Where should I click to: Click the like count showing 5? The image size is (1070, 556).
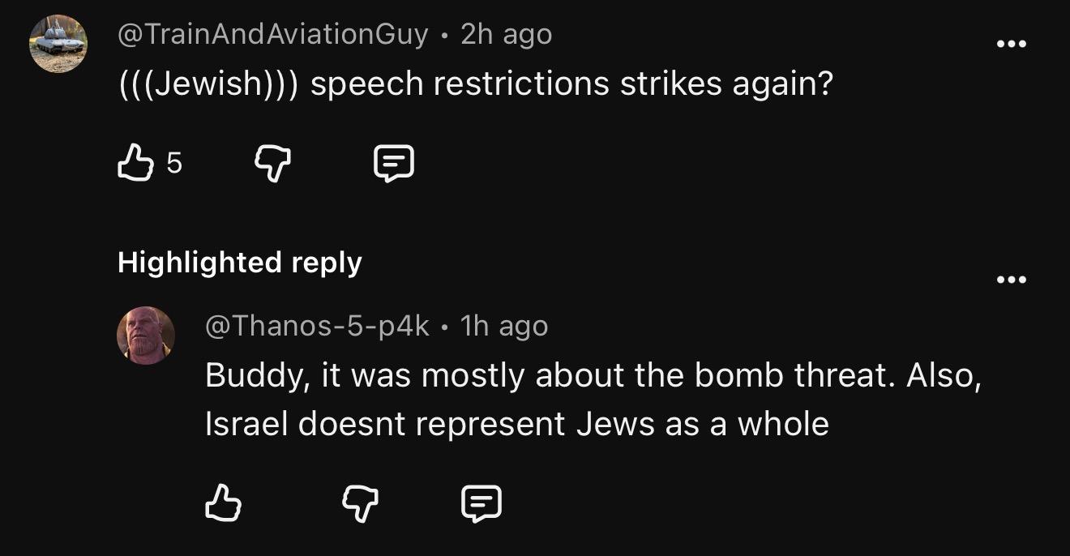(174, 165)
